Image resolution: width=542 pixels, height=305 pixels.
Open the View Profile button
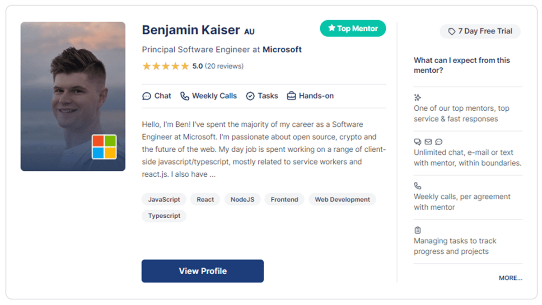coord(203,271)
